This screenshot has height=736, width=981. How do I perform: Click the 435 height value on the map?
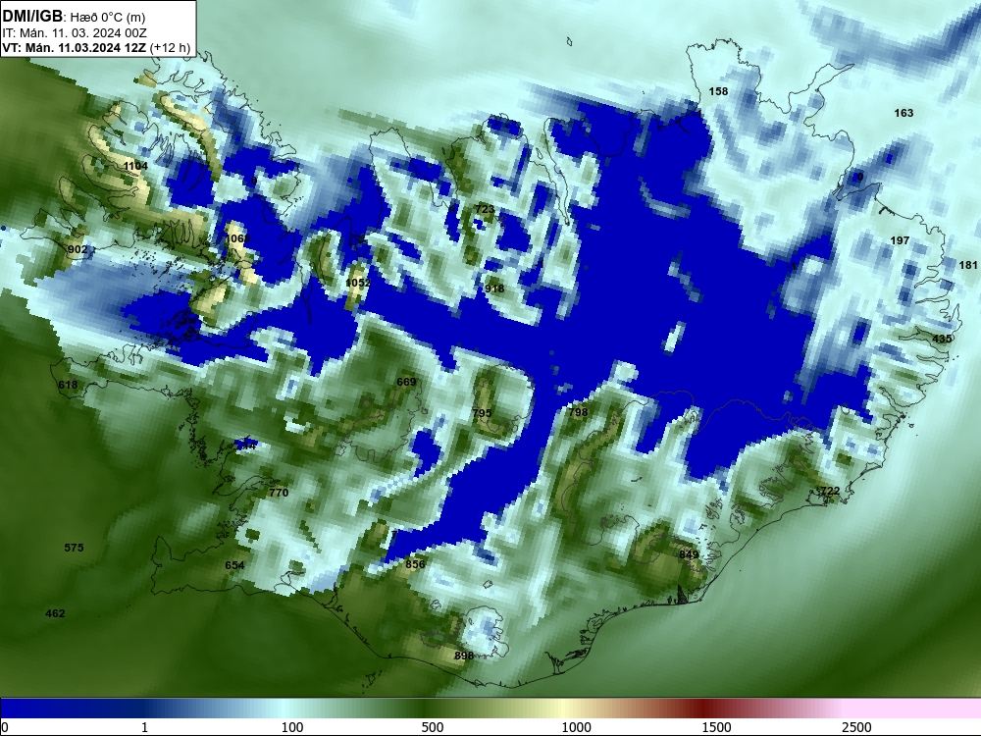(x=942, y=339)
